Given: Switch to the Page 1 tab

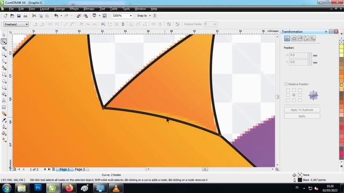Looking at the screenshot, I should click(64, 169).
